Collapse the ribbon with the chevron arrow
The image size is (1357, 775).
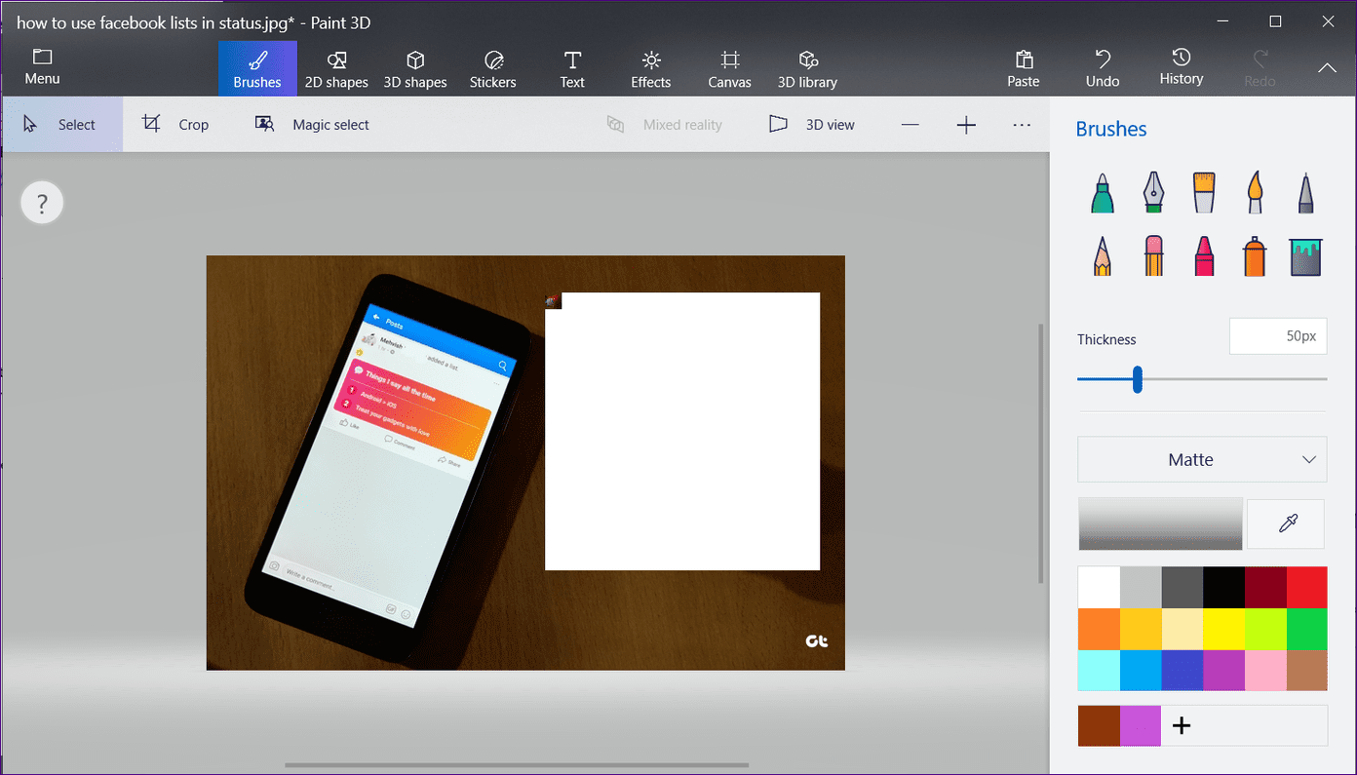(x=1327, y=68)
